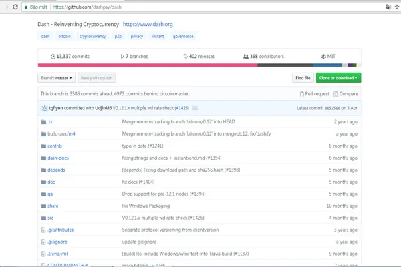Open the contrib folder
This screenshot has height=267, width=401.
(x=55, y=146)
